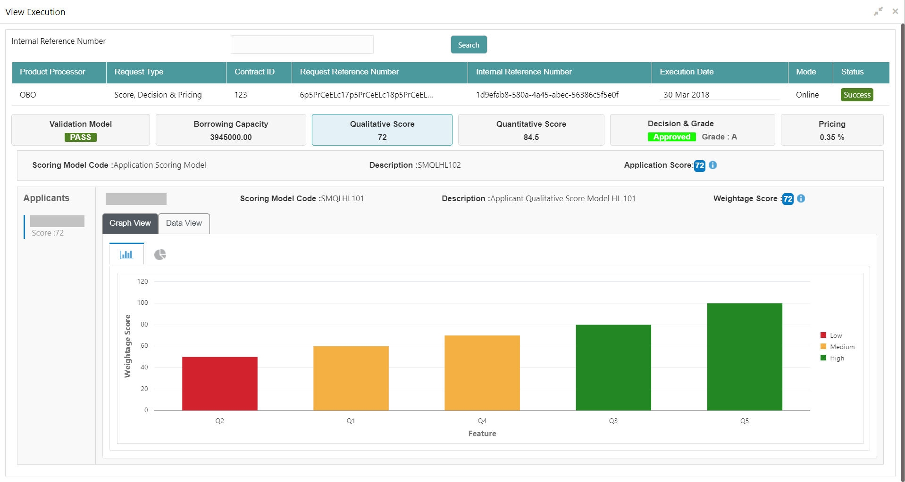
Task: Collapse the View Execution dialog
Action: (878, 11)
